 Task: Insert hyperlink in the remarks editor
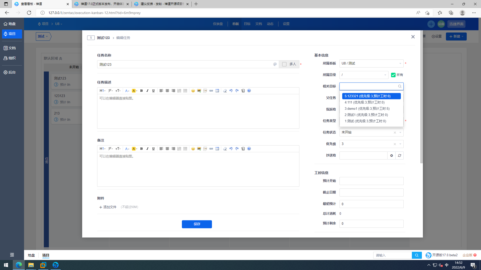[211, 149]
